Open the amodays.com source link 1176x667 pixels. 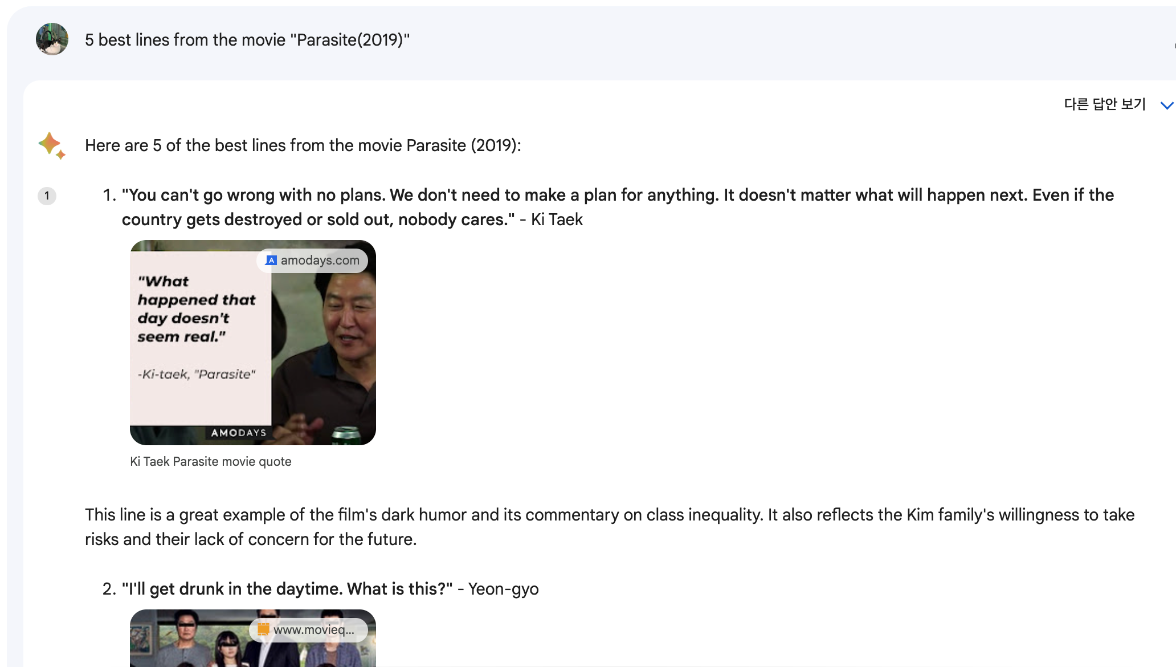point(312,261)
